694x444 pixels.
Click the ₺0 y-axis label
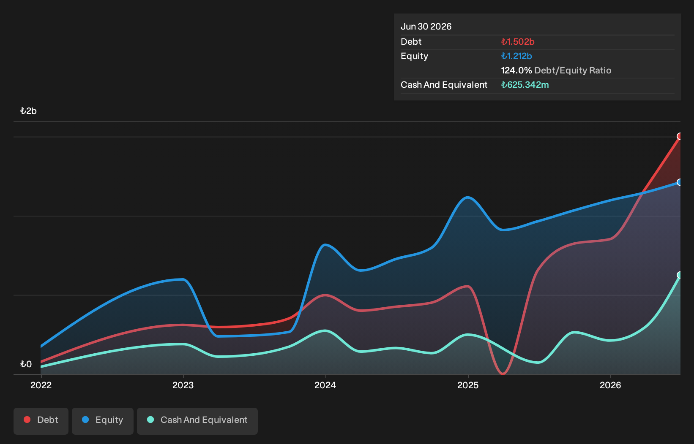click(26, 364)
